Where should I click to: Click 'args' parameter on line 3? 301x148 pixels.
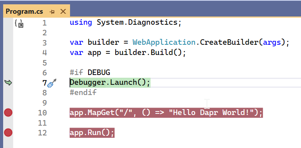click(x=272, y=43)
